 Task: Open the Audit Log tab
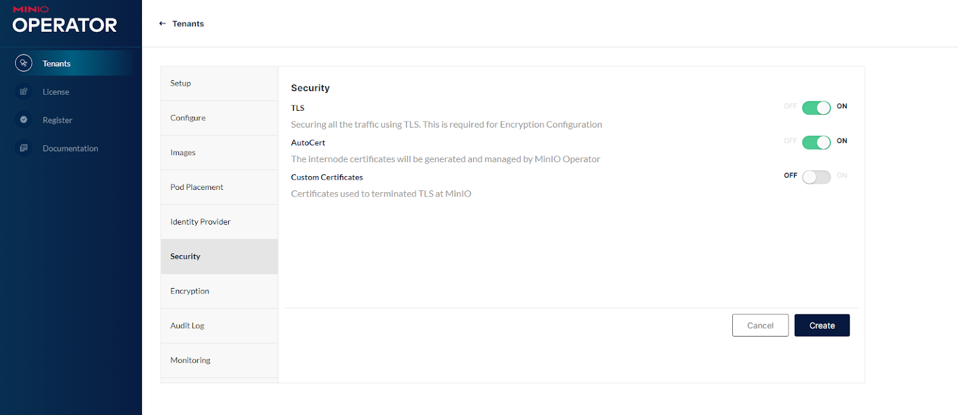point(219,326)
